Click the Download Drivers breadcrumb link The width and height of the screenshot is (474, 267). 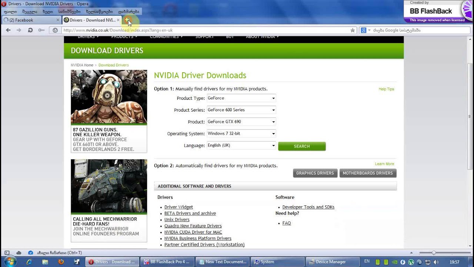[x=113, y=65]
